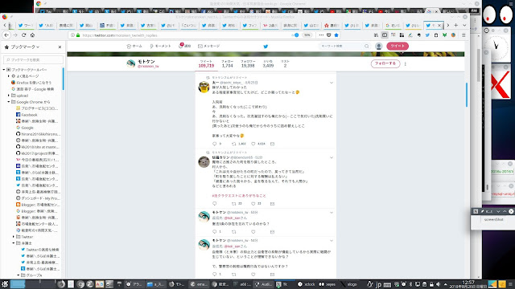Go back with the browser back arrow
Viewport: 515px width, 289px height.
(6, 35)
